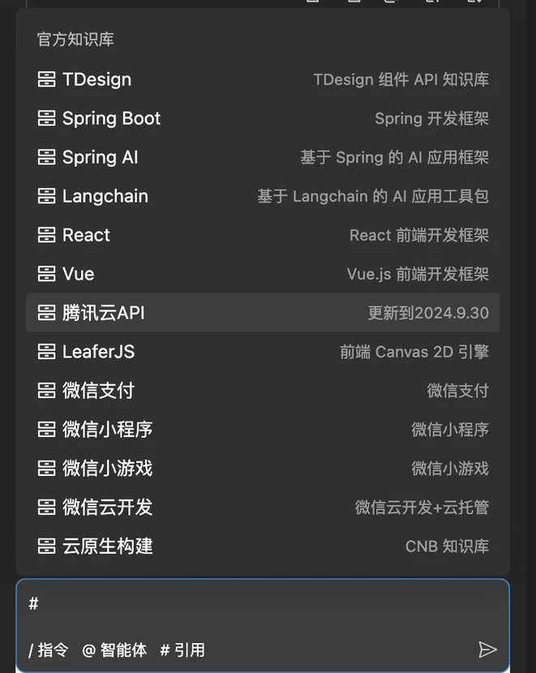Image resolution: width=536 pixels, height=673 pixels.
Task: Click the Vue knowledge base icon
Action: [x=46, y=274]
